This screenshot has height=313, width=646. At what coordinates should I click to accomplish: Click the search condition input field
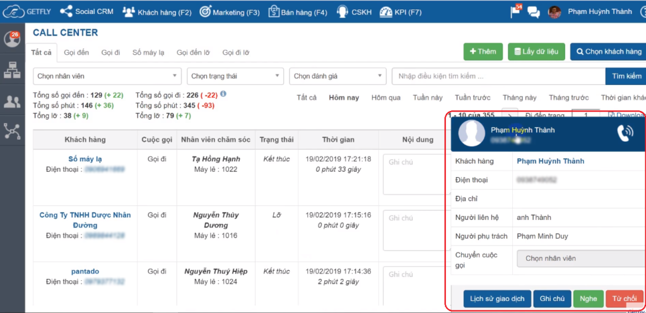[x=498, y=76]
